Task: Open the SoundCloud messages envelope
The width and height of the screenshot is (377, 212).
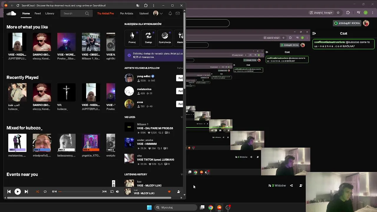Action: pyautogui.click(x=178, y=14)
